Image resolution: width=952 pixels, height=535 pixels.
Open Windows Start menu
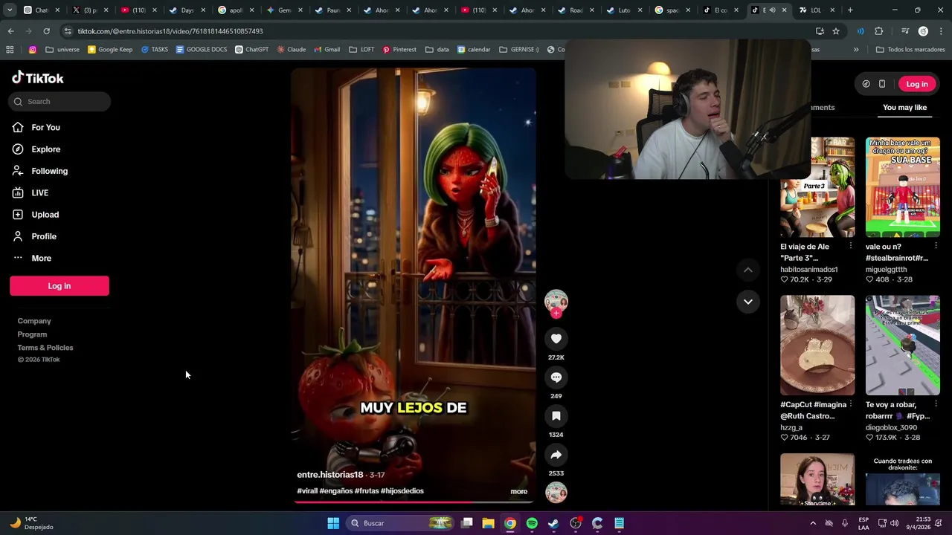[x=333, y=523]
